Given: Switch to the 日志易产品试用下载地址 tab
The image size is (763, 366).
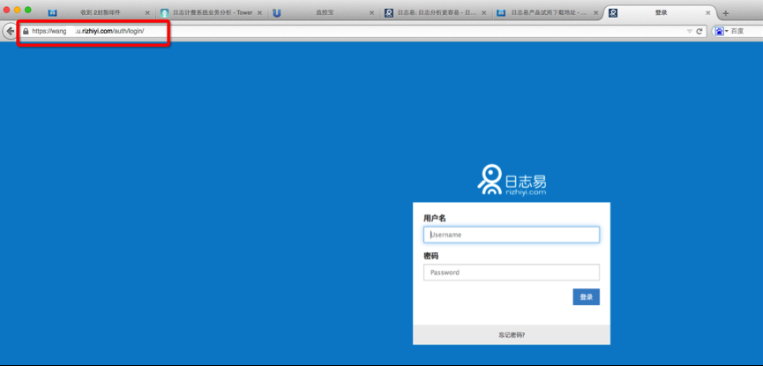Looking at the screenshot, I should click(x=547, y=13).
